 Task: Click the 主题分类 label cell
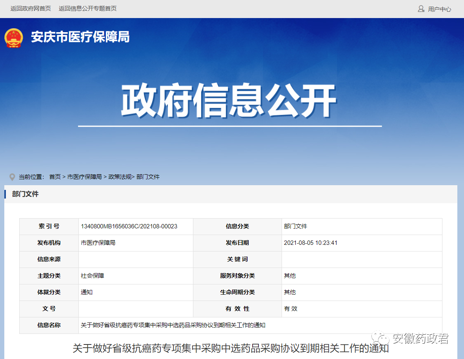point(49,276)
